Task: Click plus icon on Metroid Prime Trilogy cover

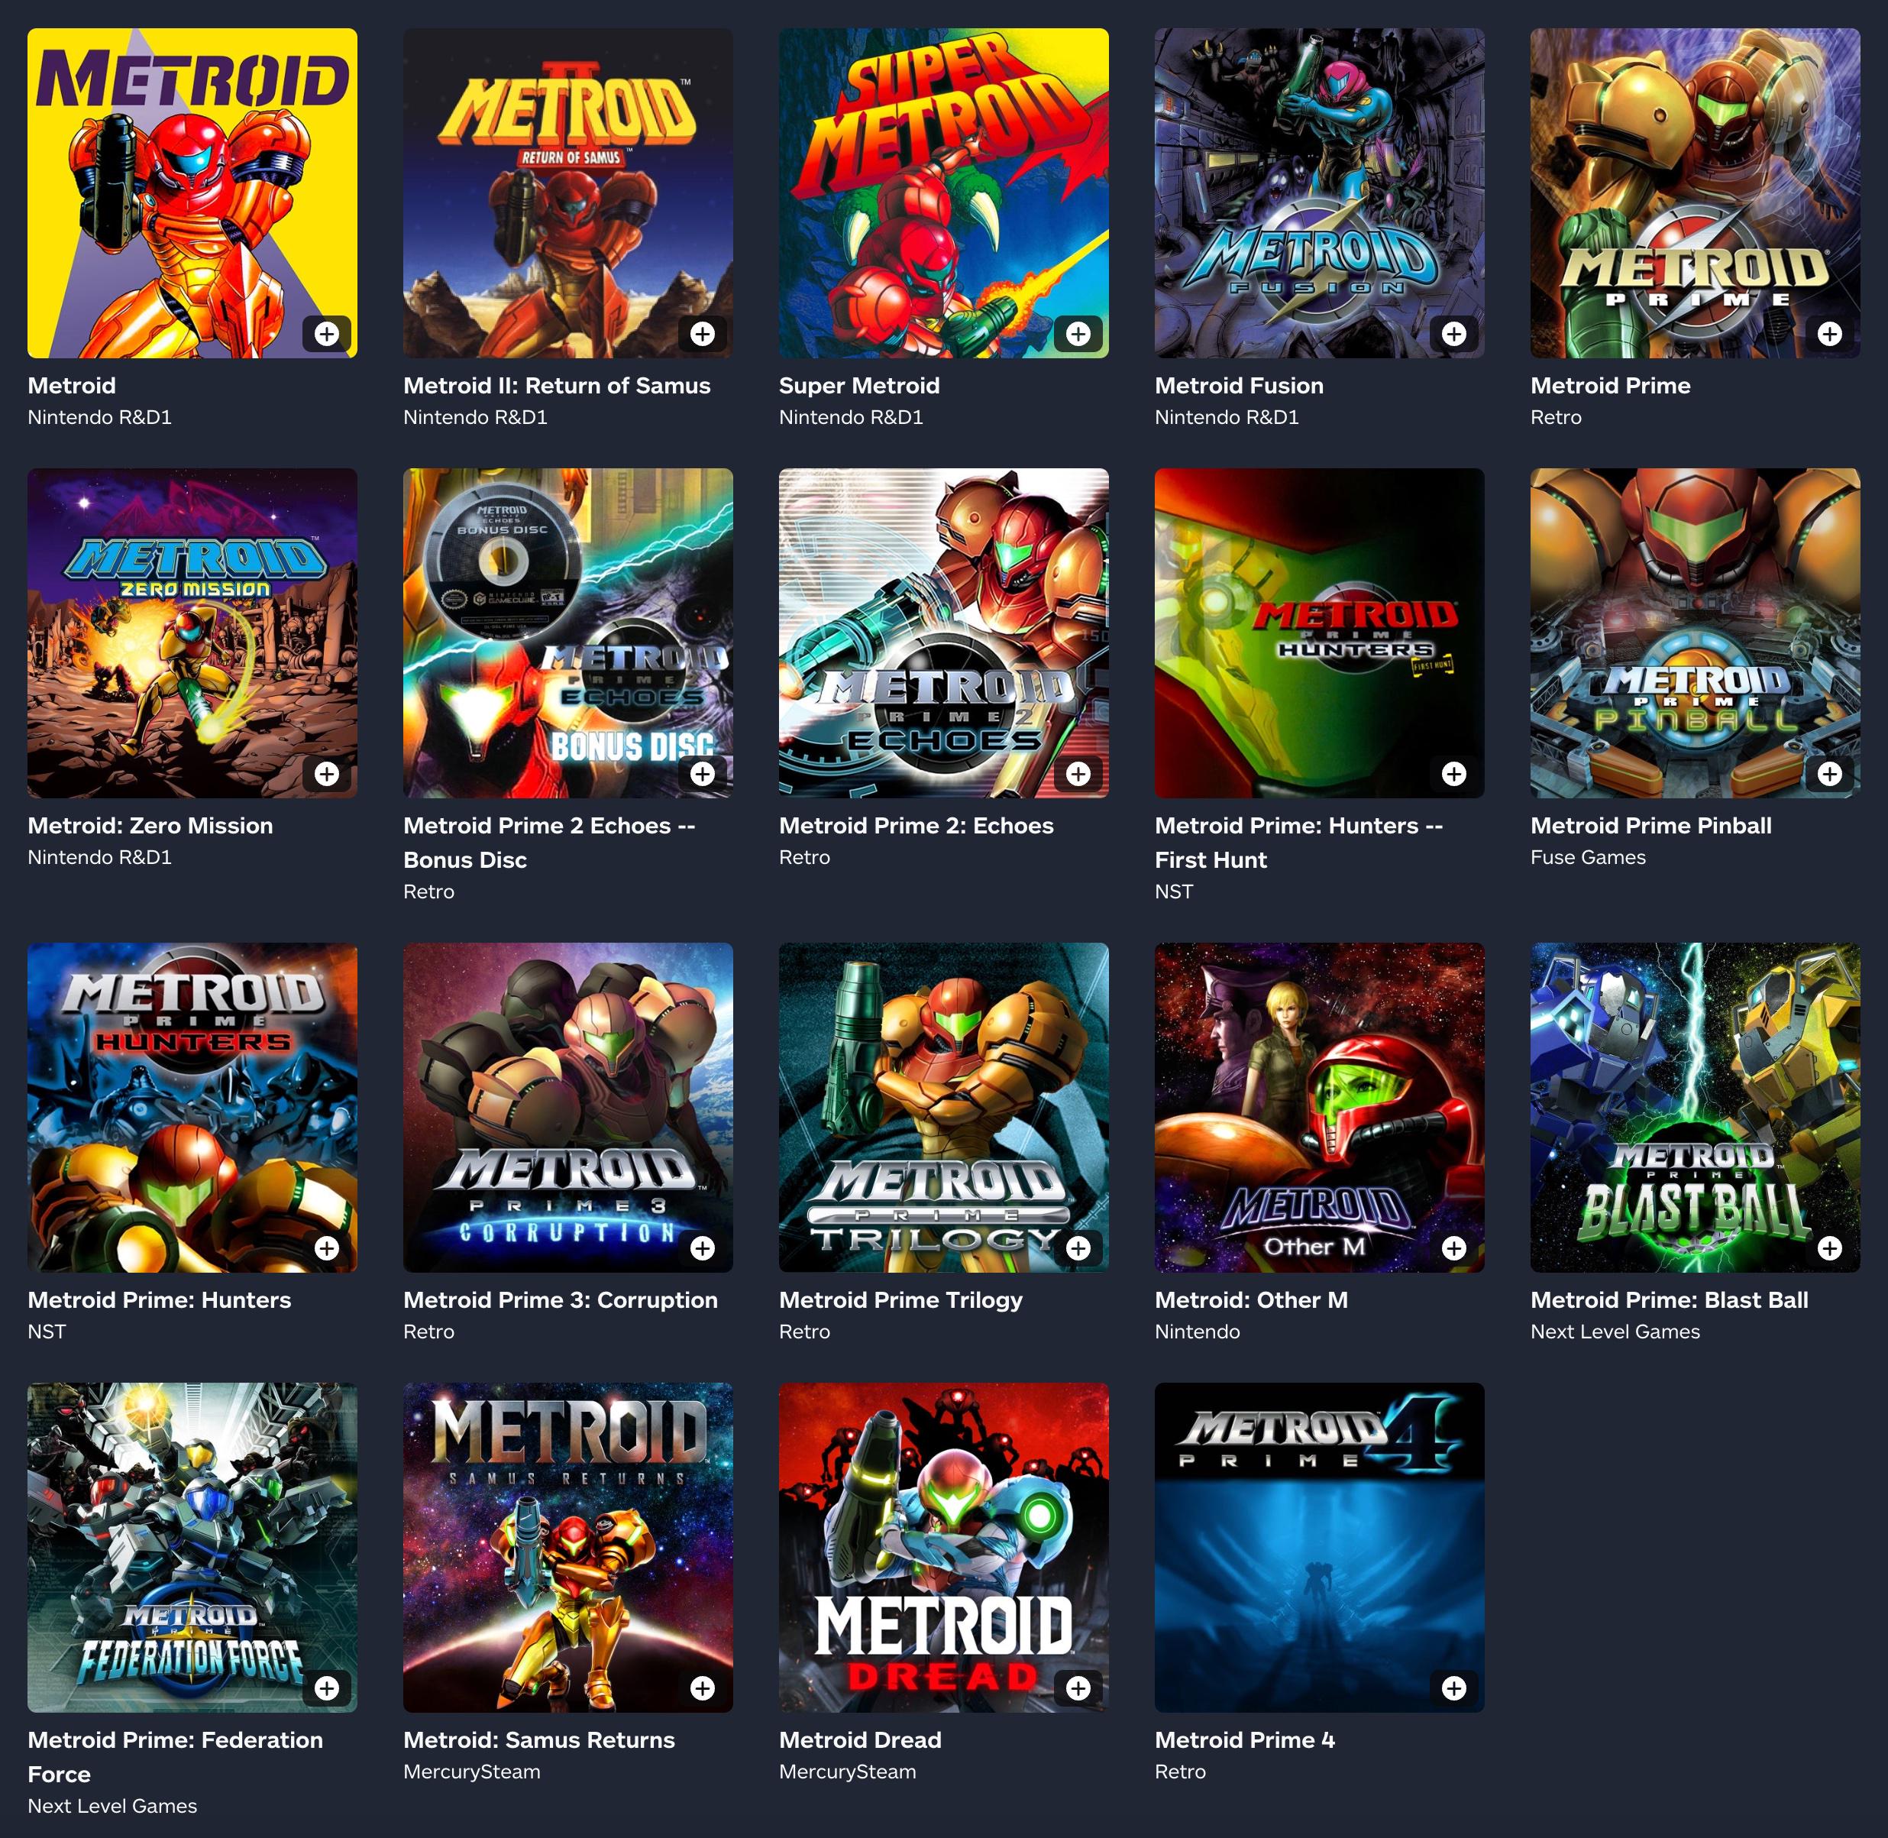Action: (1078, 1248)
